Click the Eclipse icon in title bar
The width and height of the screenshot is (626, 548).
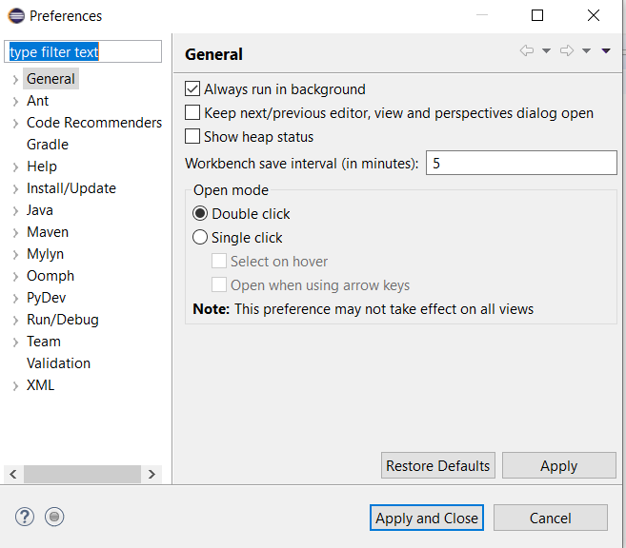coord(16,16)
